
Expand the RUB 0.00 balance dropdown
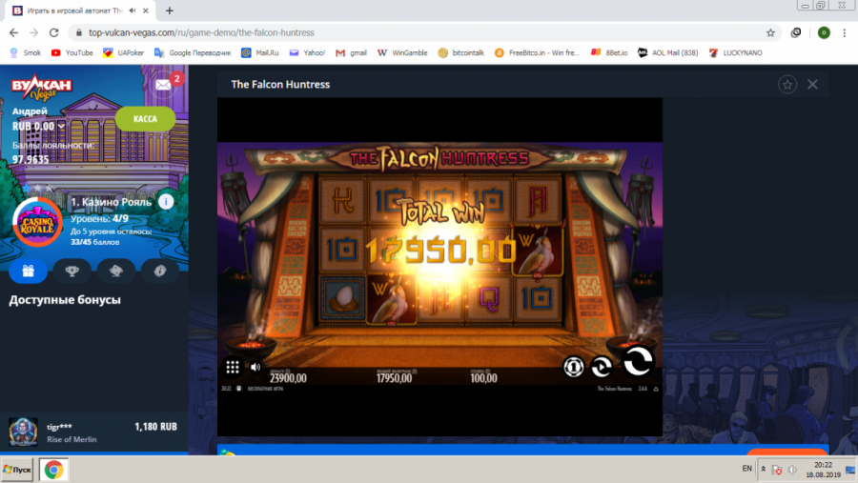click(x=62, y=126)
